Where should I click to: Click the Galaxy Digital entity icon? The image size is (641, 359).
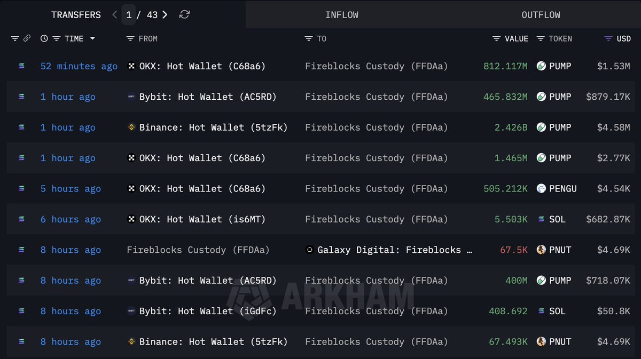coord(309,250)
